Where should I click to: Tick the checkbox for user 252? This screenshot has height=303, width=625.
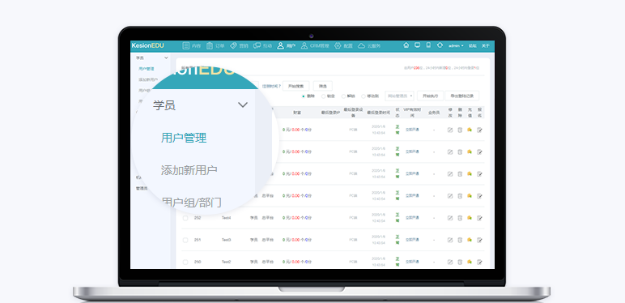pos(185,218)
